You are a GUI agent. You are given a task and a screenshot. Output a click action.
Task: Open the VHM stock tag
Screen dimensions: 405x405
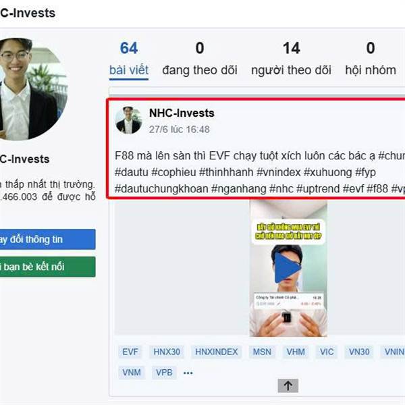(296, 352)
